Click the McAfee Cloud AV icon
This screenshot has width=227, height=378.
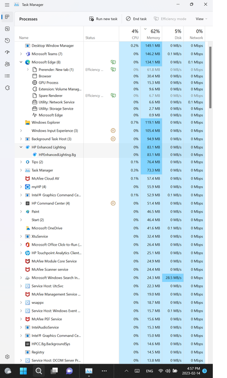[27, 179]
